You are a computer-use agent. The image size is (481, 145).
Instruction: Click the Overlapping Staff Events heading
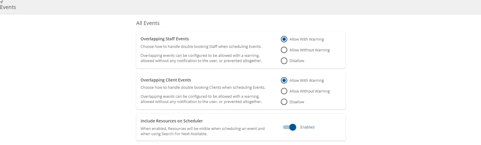pos(165,39)
